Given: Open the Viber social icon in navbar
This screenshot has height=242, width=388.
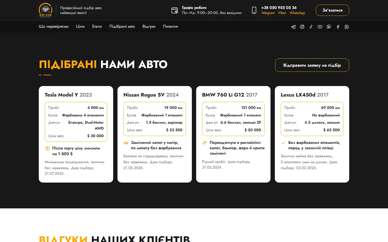Looking at the screenshot, I should click(x=329, y=27).
